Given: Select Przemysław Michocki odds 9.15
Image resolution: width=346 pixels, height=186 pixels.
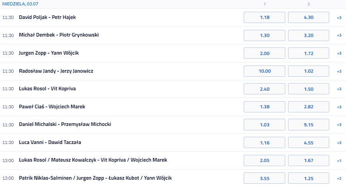Looking at the screenshot, I should pos(309,125).
